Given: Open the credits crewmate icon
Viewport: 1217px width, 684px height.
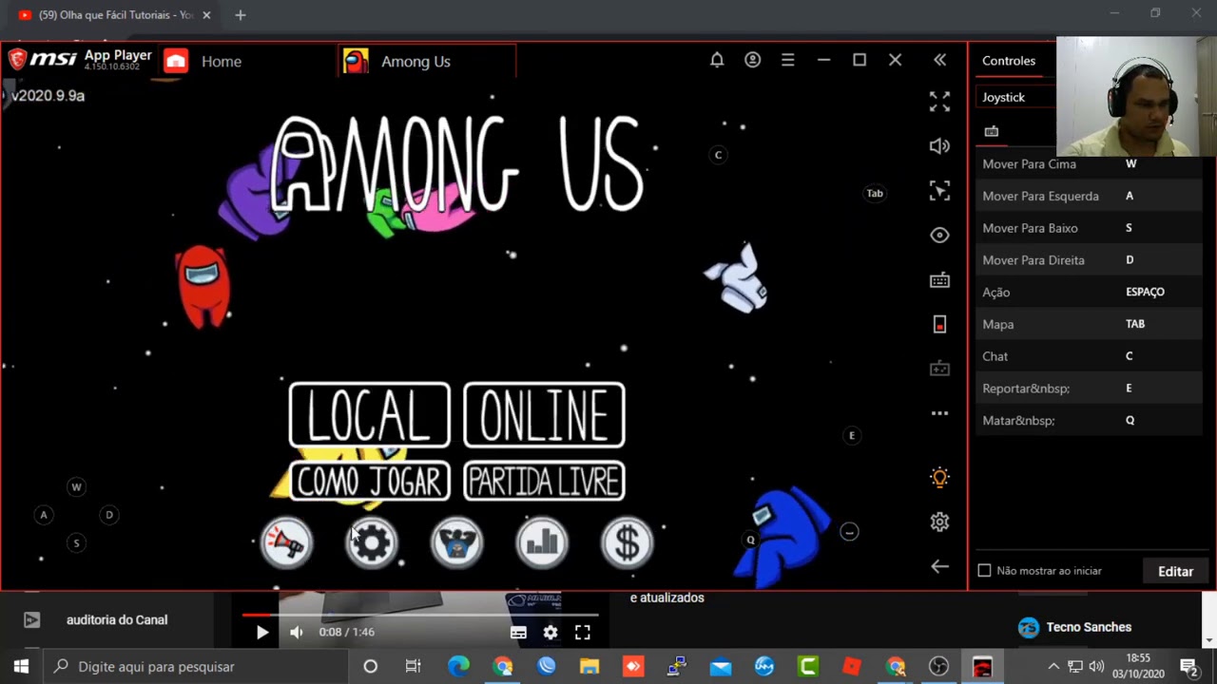Looking at the screenshot, I should 456,542.
